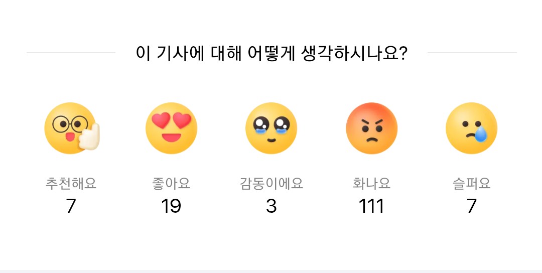Click the number 3 under 감동이에요
The width and height of the screenshot is (542, 273).
[x=271, y=206]
